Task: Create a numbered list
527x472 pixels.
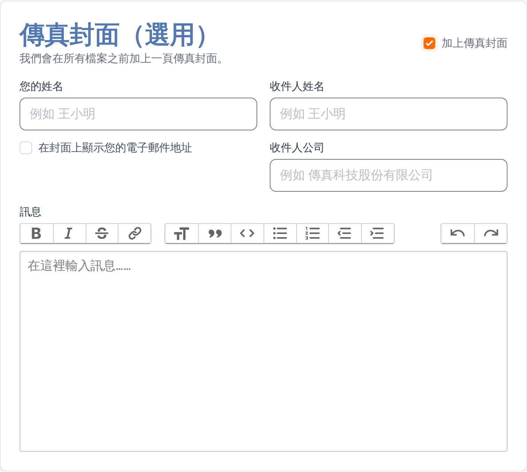Action: pyautogui.click(x=312, y=233)
